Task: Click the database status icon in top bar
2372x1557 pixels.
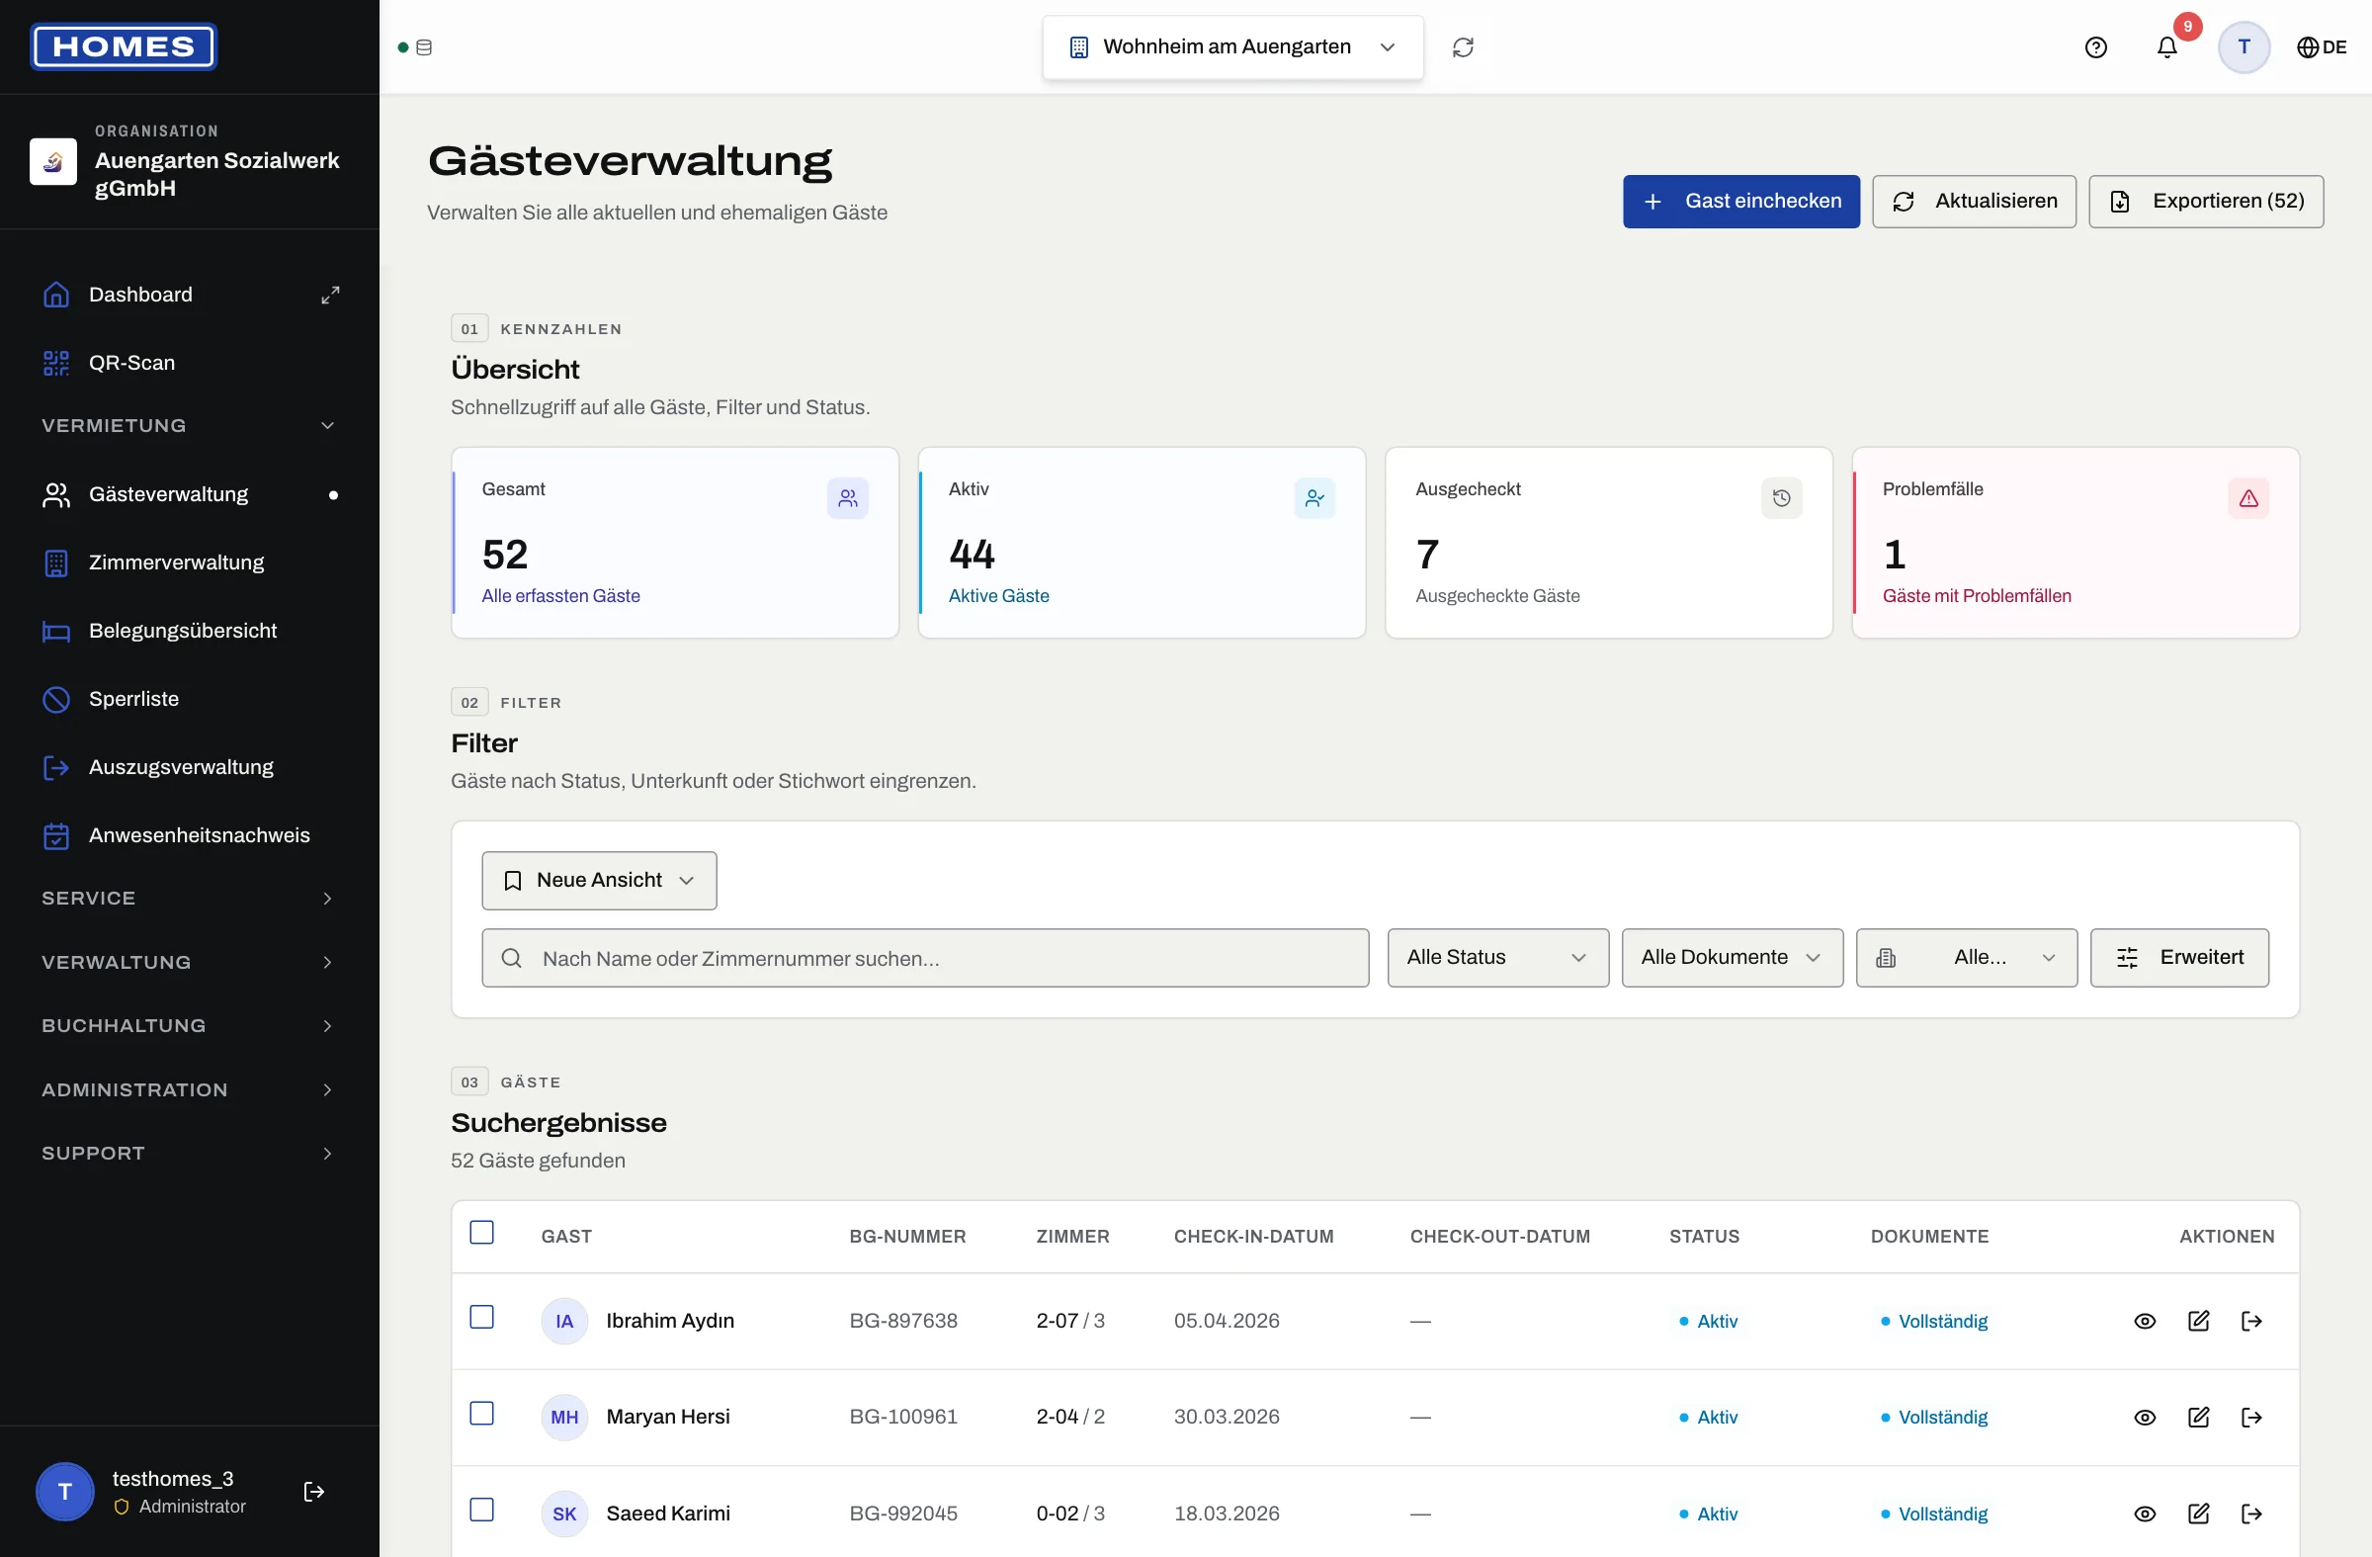Action: point(424,46)
